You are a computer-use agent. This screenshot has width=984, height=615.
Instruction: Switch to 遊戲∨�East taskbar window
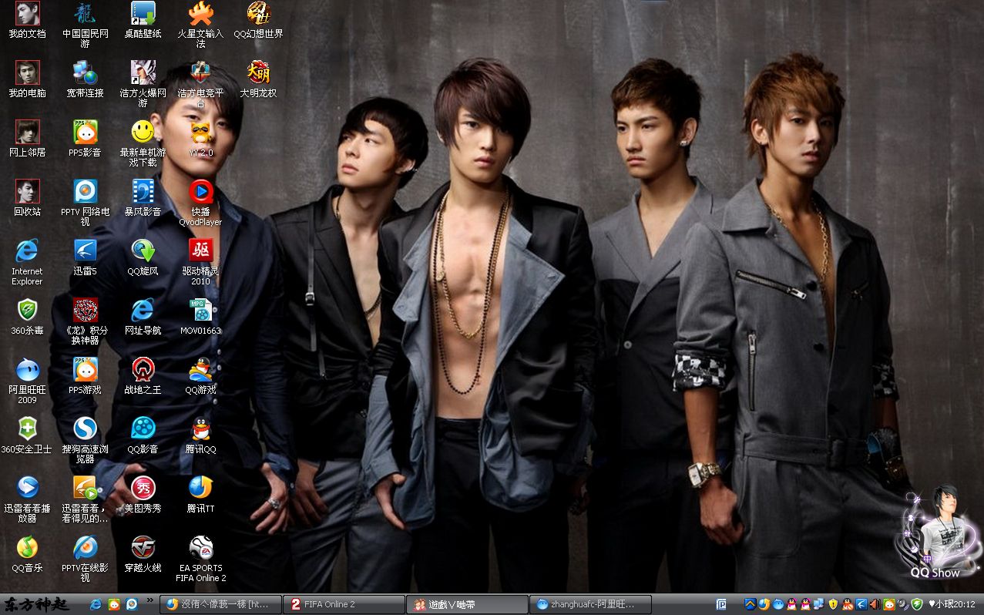click(468, 604)
